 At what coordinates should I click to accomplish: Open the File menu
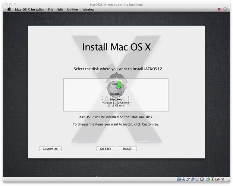[51, 10]
